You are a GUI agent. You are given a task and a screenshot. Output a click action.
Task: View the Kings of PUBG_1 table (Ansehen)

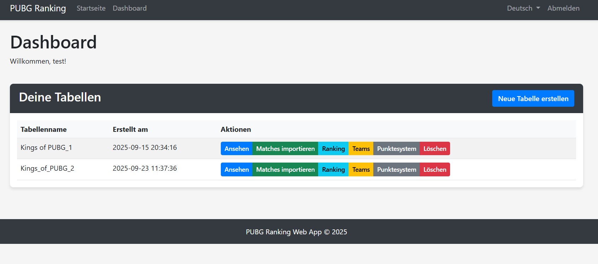pyautogui.click(x=236, y=148)
